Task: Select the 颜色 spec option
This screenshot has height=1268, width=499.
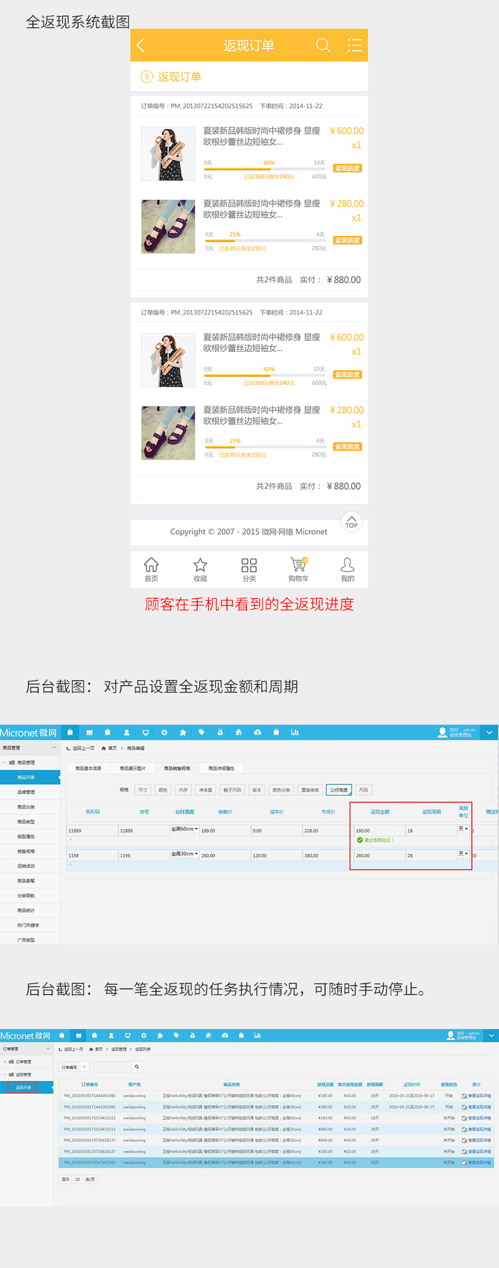Action: point(163,790)
